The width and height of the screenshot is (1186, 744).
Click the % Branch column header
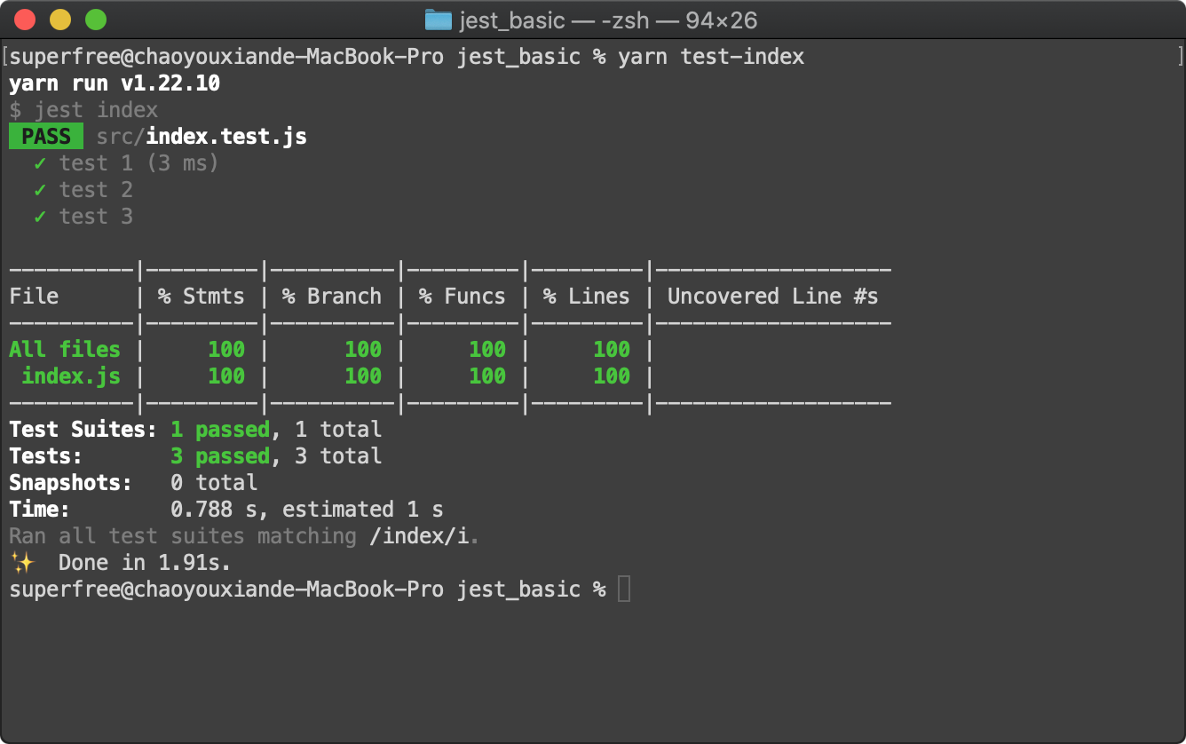tap(331, 297)
